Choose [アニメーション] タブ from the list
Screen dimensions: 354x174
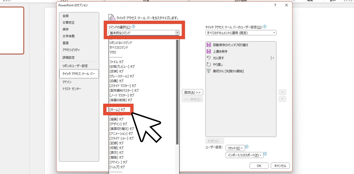121,133
